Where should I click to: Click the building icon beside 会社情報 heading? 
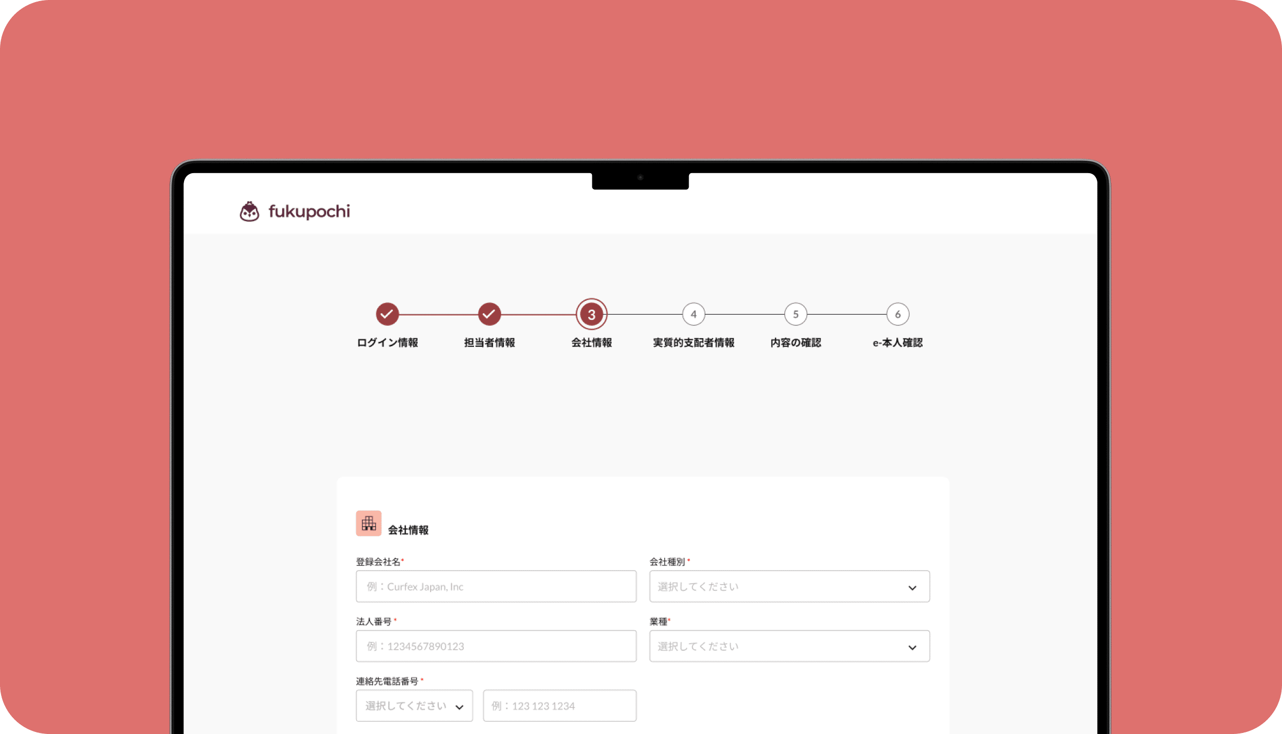(369, 523)
